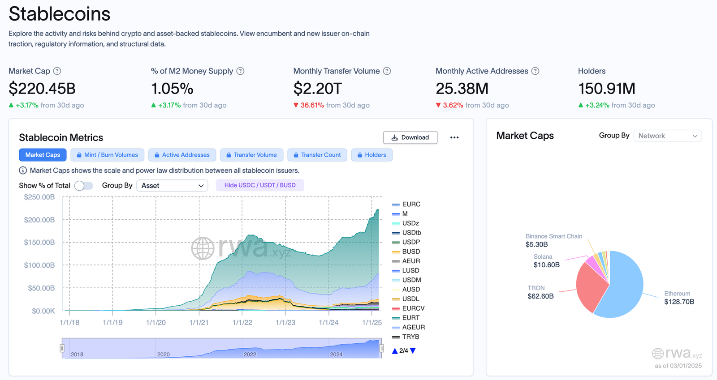Open the Mint / Burn Volumes tab
Screen dimensions: 717x380
coord(108,155)
